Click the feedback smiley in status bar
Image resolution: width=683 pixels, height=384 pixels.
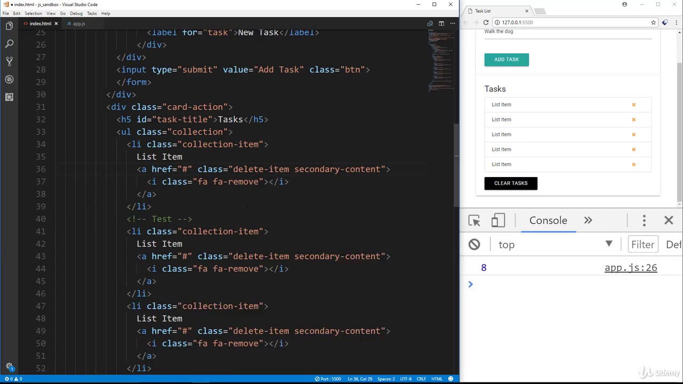pos(450,379)
